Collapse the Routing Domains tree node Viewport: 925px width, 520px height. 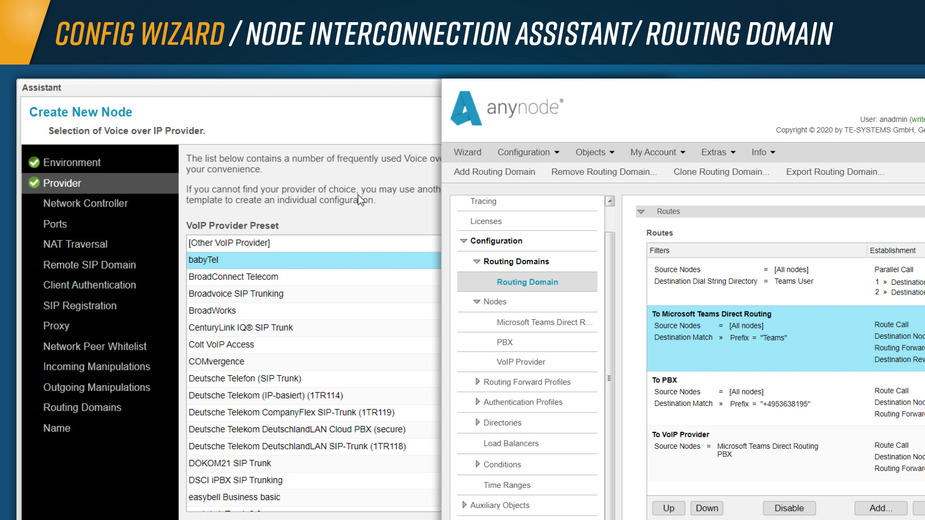pos(477,261)
